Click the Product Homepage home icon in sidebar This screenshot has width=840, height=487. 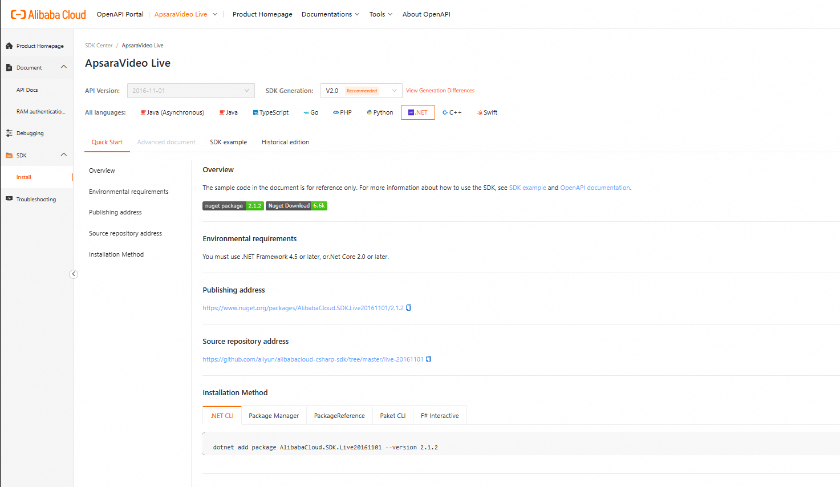[9, 46]
